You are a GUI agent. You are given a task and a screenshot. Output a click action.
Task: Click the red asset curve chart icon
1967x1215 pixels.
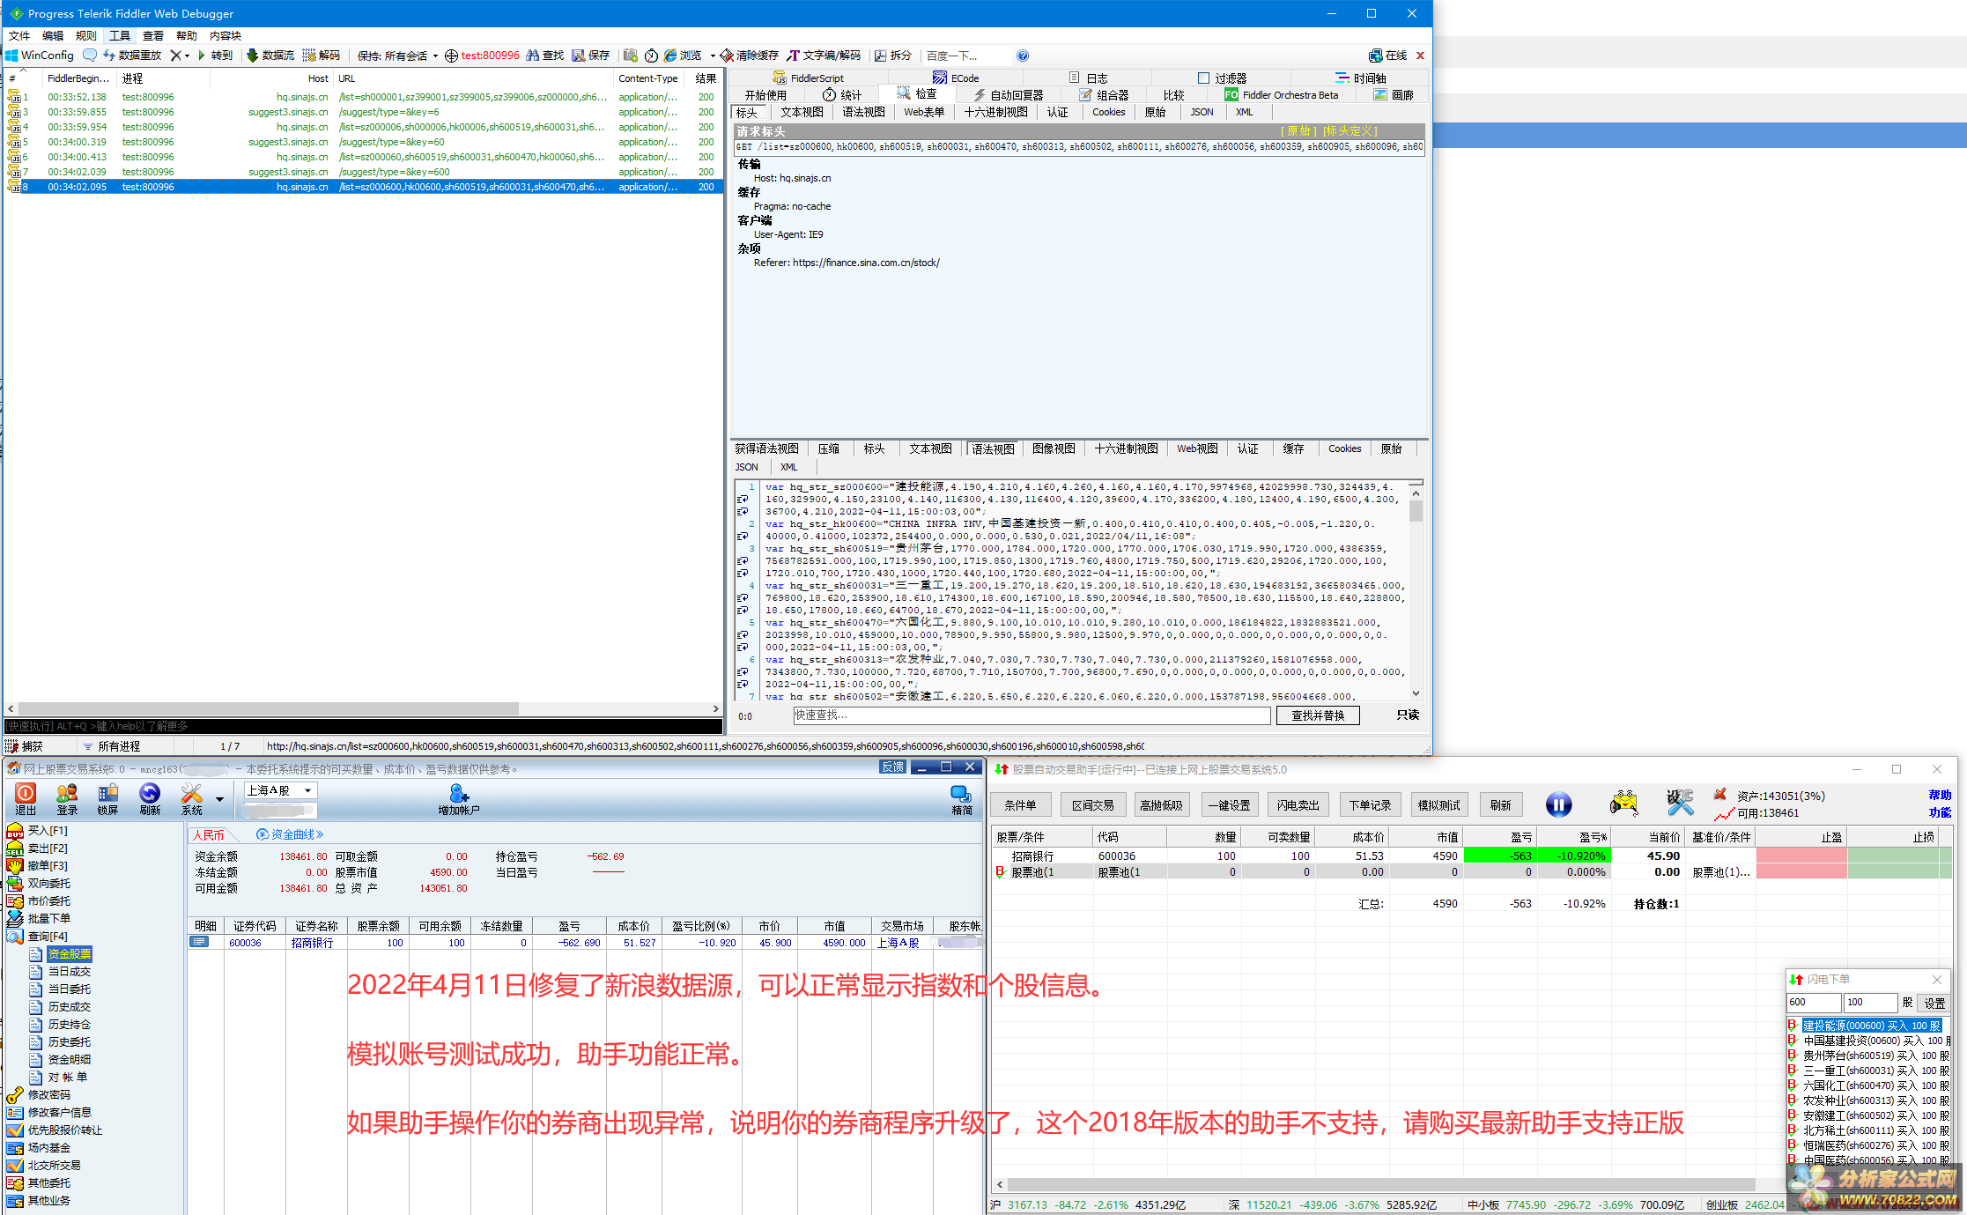1724,813
